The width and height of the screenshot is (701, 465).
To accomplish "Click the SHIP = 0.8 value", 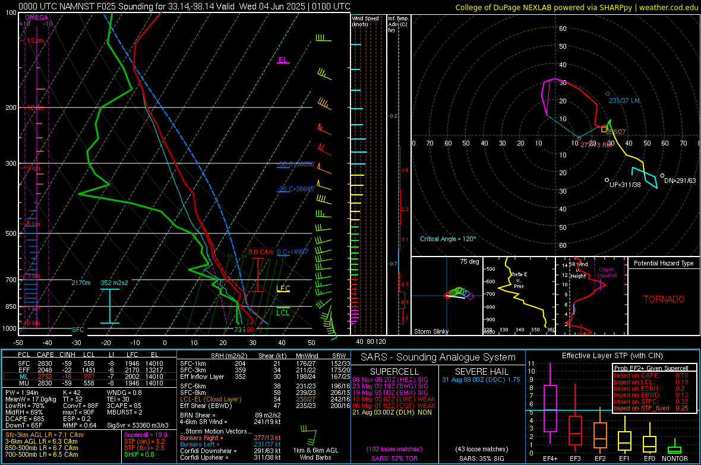I will (x=139, y=454).
